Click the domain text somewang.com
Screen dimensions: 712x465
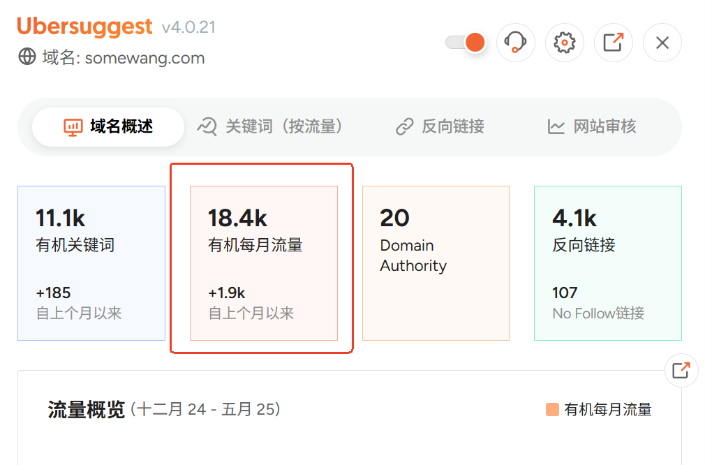coord(145,58)
